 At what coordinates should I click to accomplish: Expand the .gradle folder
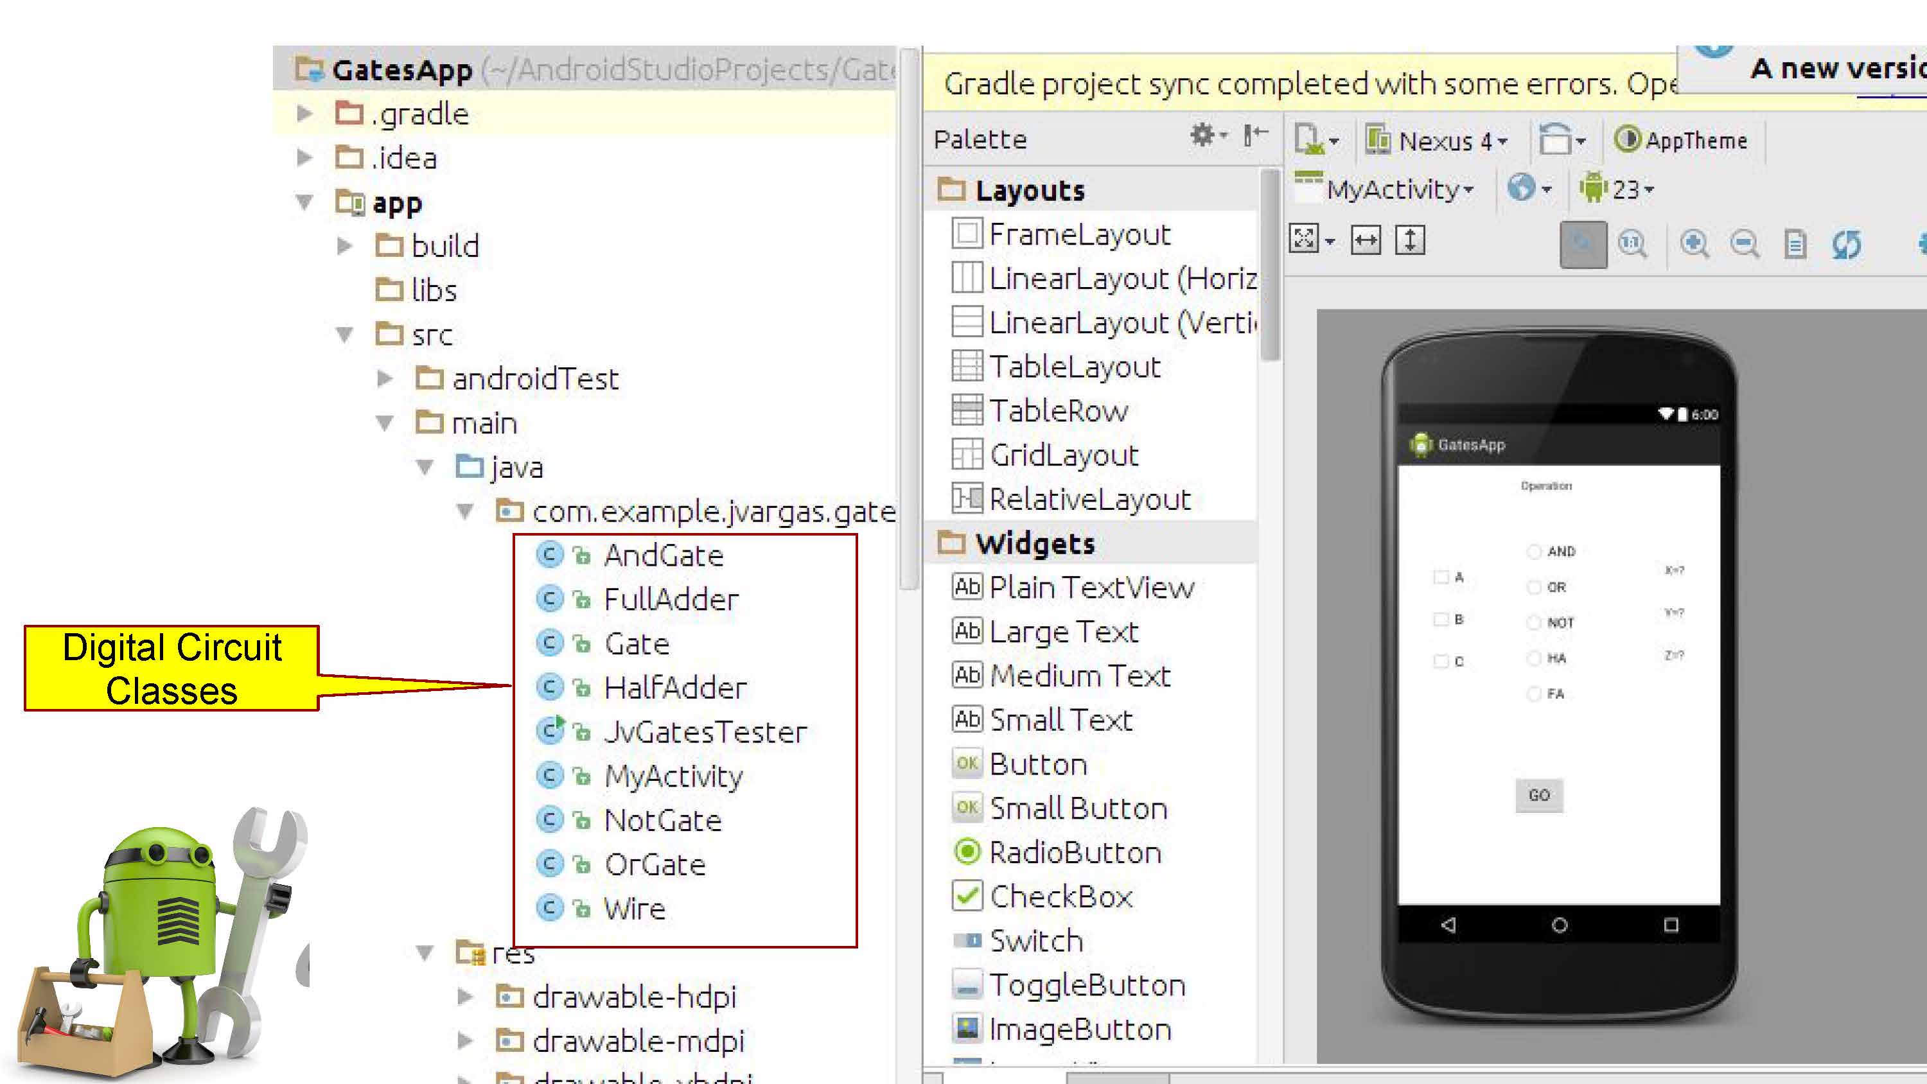[304, 114]
